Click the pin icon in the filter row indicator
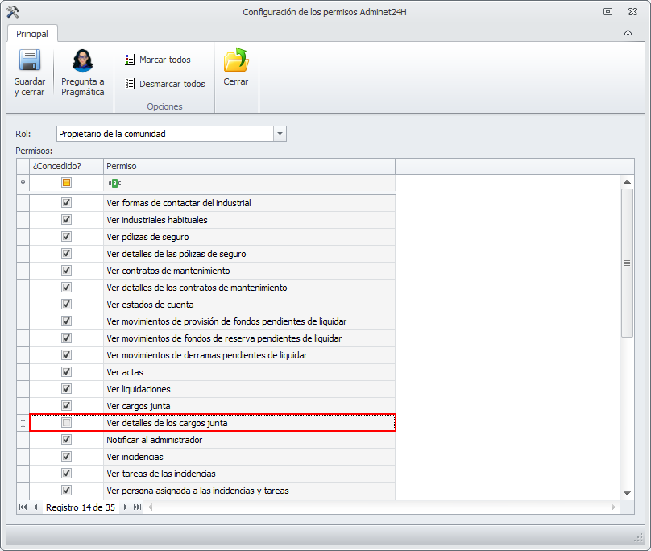This screenshot has height=551, width=651. click(23, 183)
